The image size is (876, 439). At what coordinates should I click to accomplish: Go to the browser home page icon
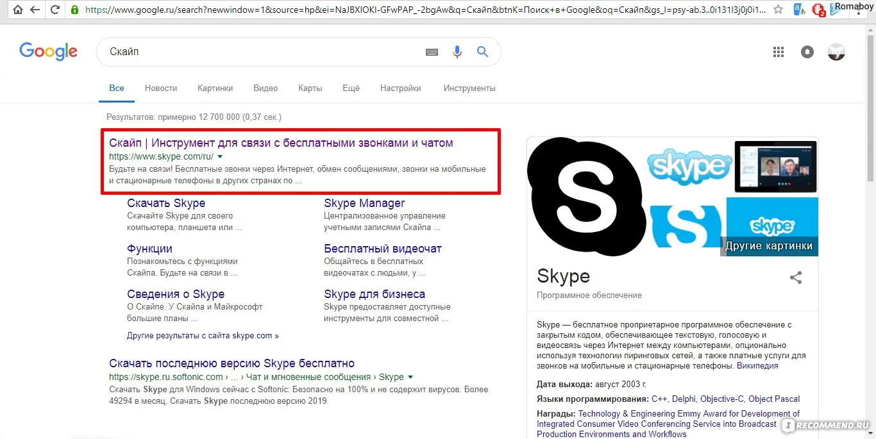(18, 10)
